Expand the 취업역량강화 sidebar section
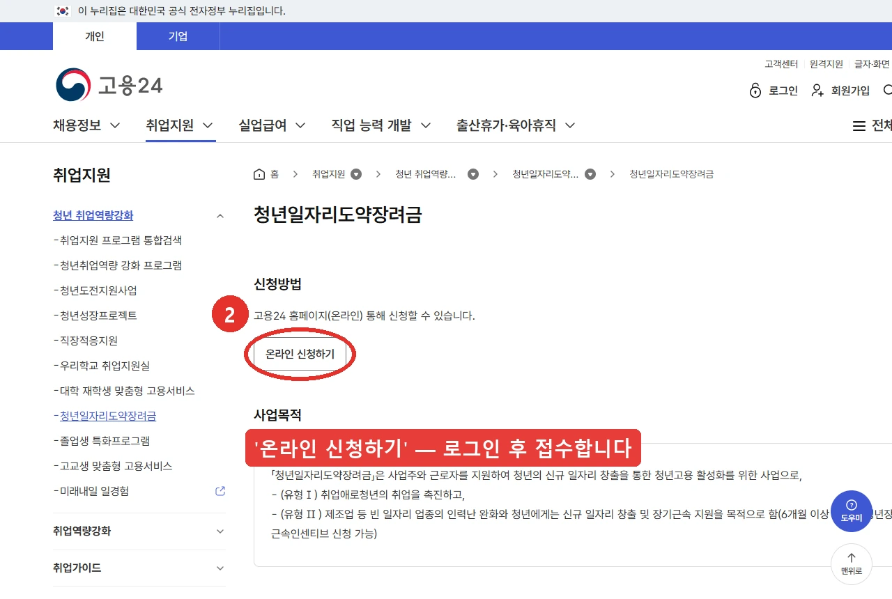The image size is (892, 599). [220, 531]
